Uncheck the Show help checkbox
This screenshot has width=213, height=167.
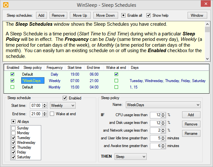(x=148, y=15)
